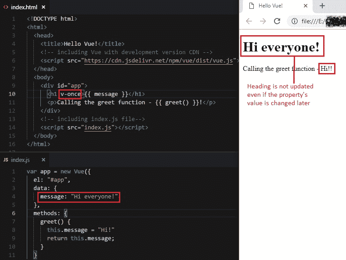Viewport: 346px width, 260px height.
Task: Open the vue.js CDN link in index.html
Action: pos(159,61)
